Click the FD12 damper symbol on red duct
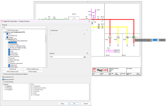This screenshot has height=106, width=167. (102, 19)
